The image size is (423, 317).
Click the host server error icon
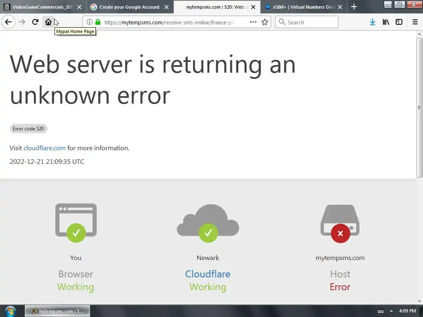pyautogui.click(x=340, y=223)
